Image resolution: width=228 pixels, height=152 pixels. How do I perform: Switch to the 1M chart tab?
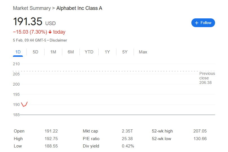pyautogui.click(x=53, y=52)
